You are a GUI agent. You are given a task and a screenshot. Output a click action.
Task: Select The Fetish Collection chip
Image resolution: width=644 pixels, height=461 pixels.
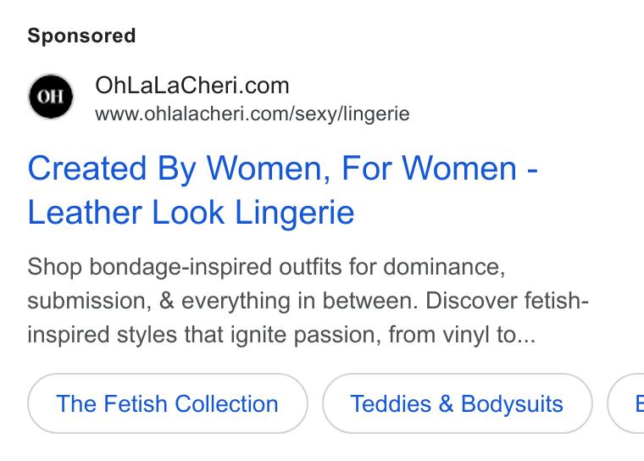168,403
